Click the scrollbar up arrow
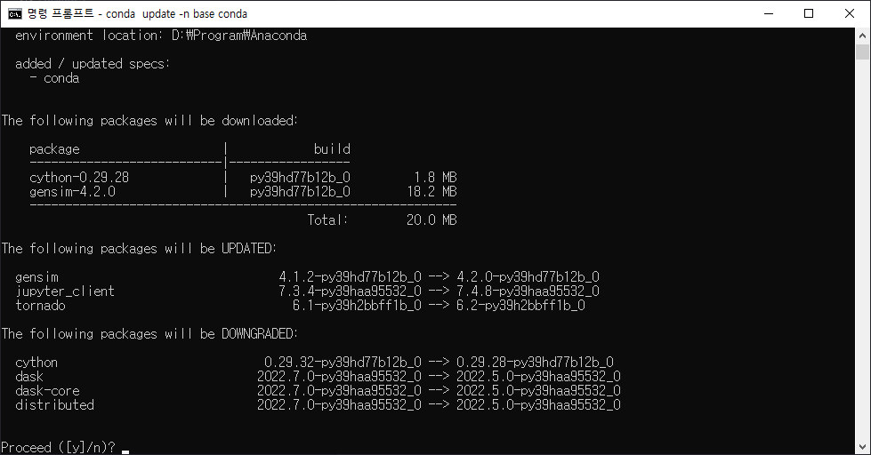Viewport: 871px width, 455px height. click(862, 36)
